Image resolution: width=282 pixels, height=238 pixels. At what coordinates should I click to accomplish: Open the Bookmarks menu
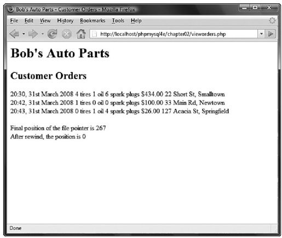pos(93,21)
